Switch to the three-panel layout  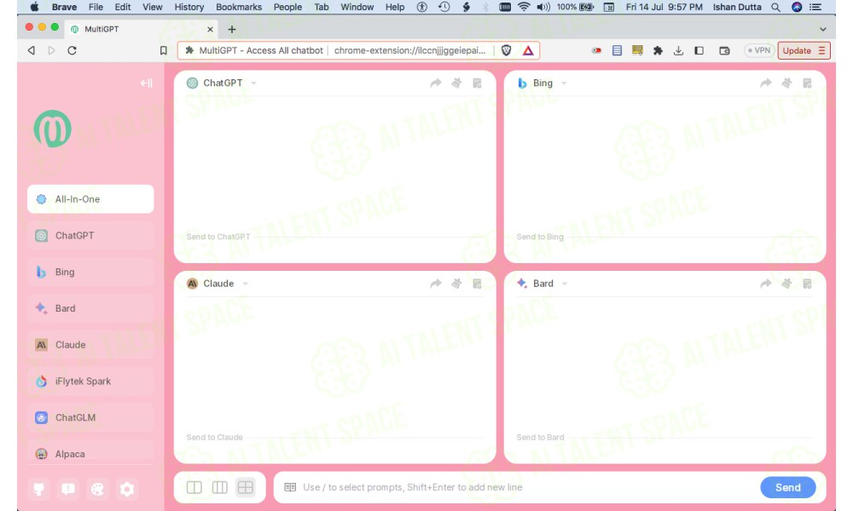pyautogui.click(x=220, y=487)
